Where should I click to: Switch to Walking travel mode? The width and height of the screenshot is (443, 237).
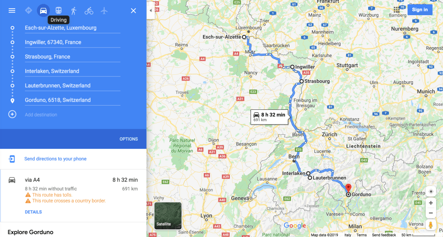(x=74, y=11)
